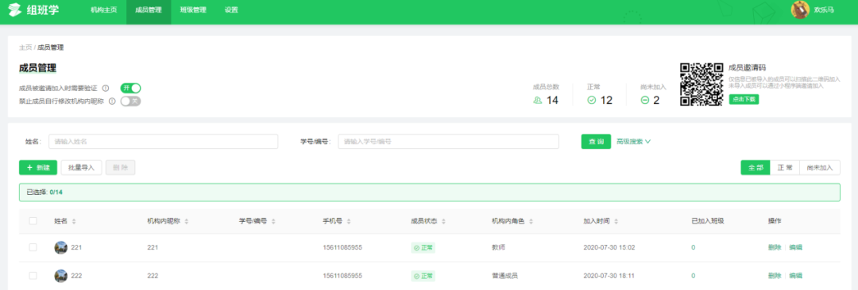Click info icon next to 成员被邀请加入时需要验证

click(106, 88)
